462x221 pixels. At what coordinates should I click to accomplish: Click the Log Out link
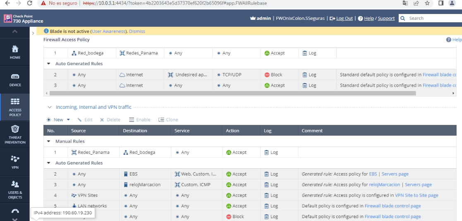(344, 18)
